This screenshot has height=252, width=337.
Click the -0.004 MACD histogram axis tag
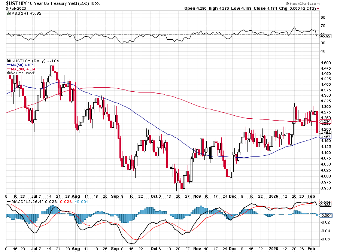coord(325,215)
